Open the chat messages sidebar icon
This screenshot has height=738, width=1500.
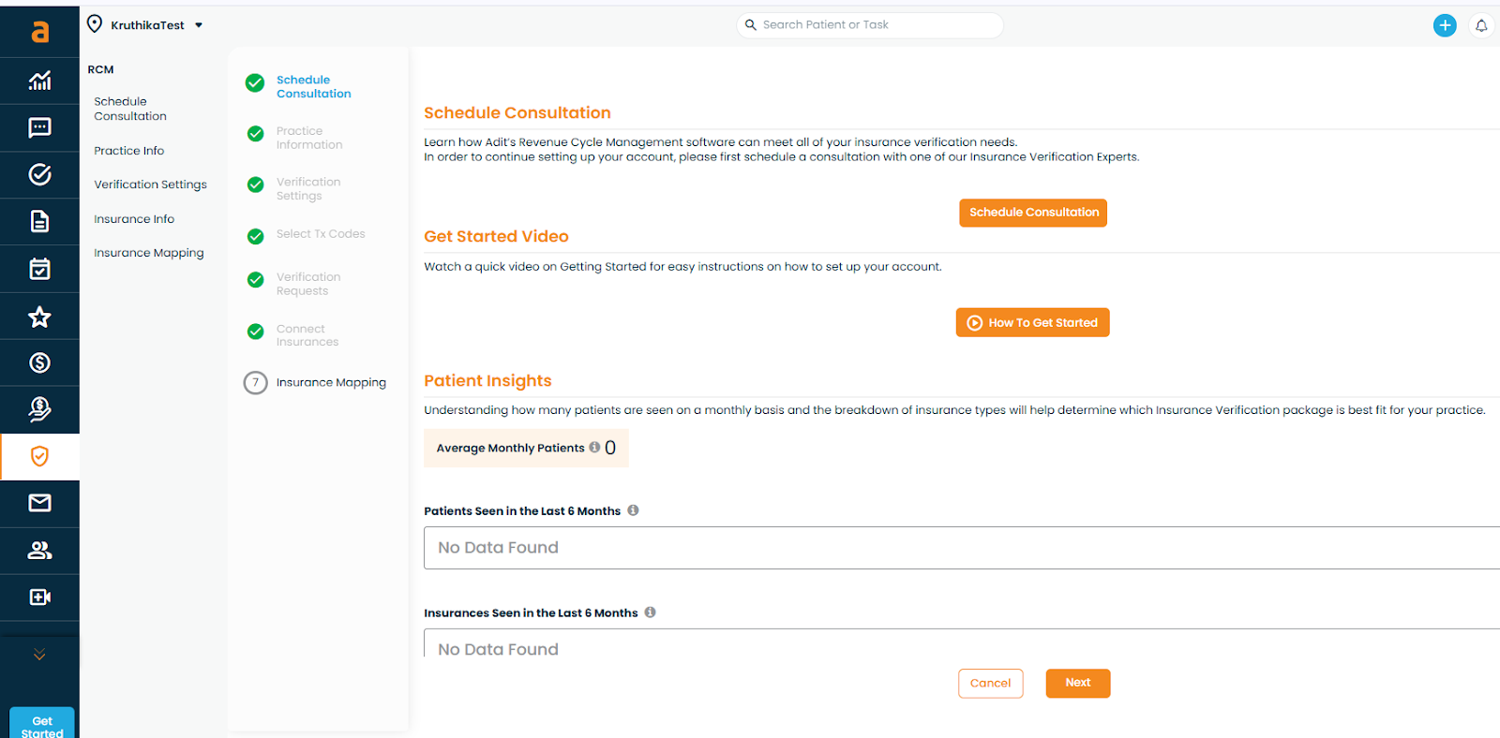click(39, 127)
